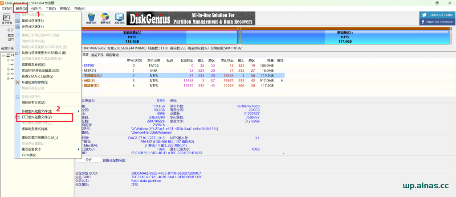Click the 坏道检测与修复 wrench icon
Image resolution: width=456 pixels, height=197 pixels.
[17, 82]
